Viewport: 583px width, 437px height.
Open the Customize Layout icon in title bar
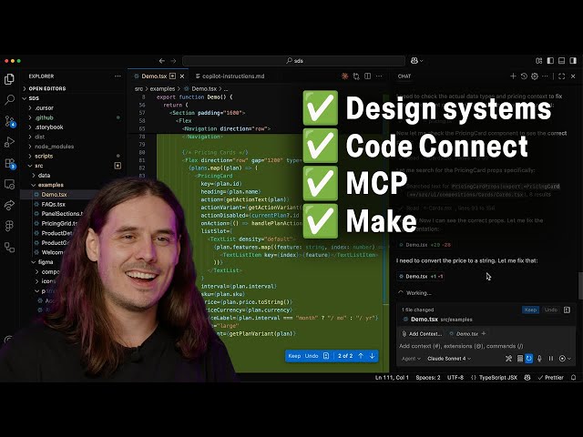pos(538,61)
